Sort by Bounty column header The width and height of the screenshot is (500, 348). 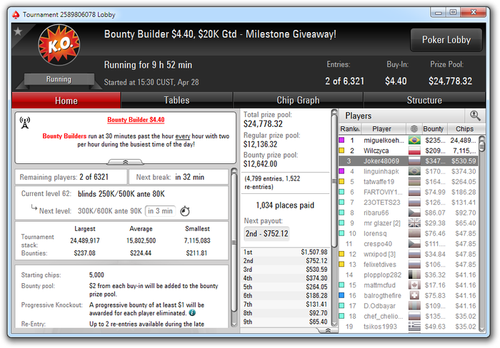[433, 129]
